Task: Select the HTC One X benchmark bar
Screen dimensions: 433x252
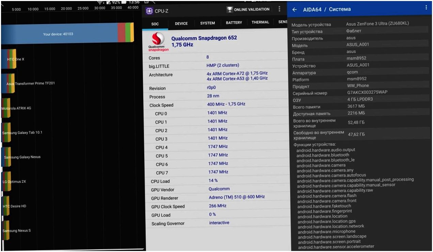Action: point(9,59)
